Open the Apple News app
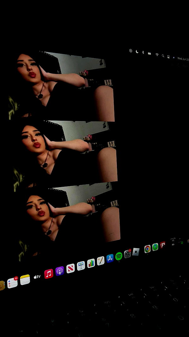The width and height of the screenshot is (189, 337). pos(71,268)
